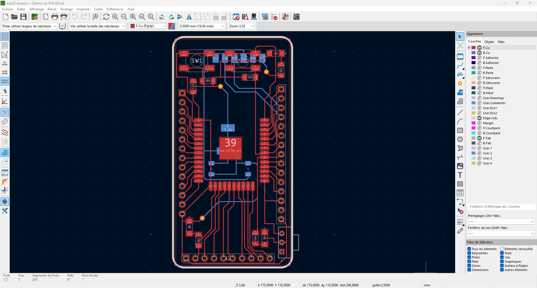Open the grid size dropdown
Screen dimensions: 537x288
point(202,26)
